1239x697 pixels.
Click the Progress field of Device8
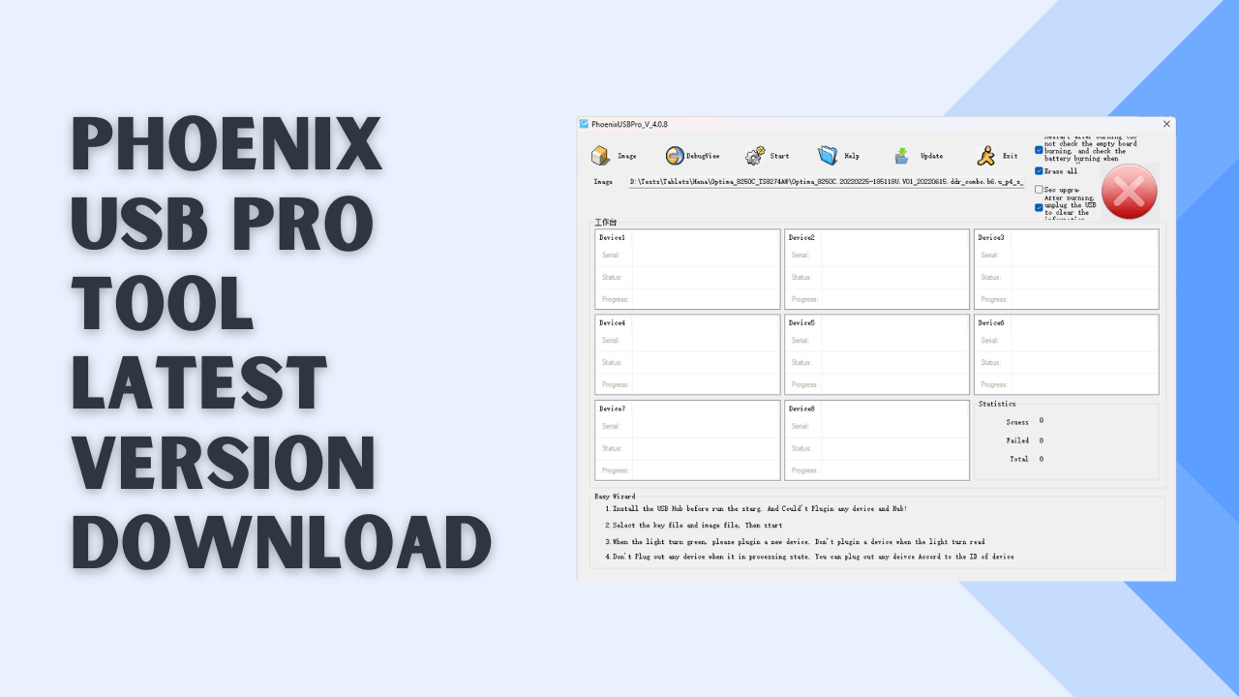pos(894,470)
